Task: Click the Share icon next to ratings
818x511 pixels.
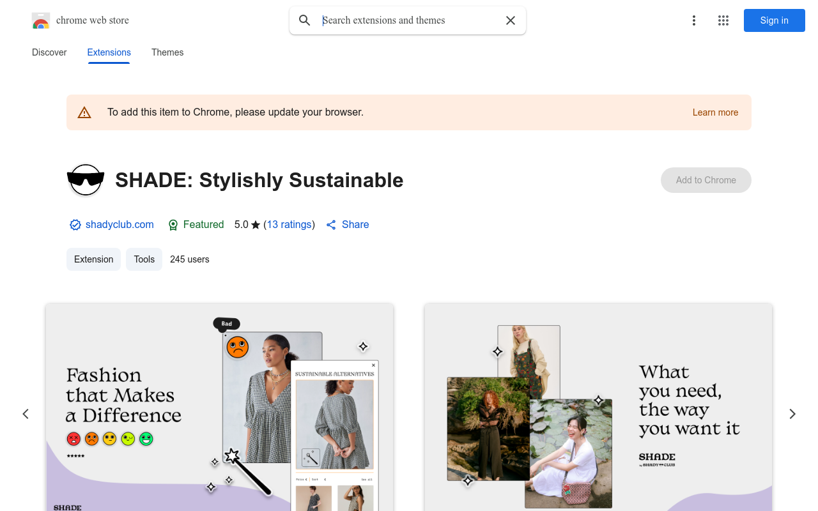Action: tap(331, 224)
